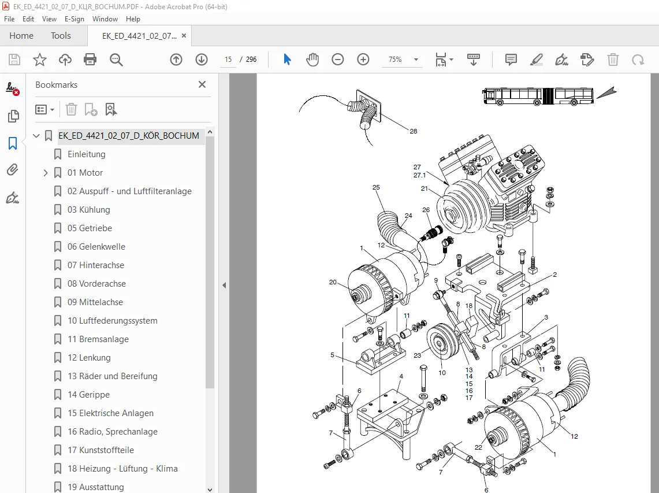This screenshot has width=659, height=493.
Task: Open the Help menu
Action: click(x=133, y=19)
